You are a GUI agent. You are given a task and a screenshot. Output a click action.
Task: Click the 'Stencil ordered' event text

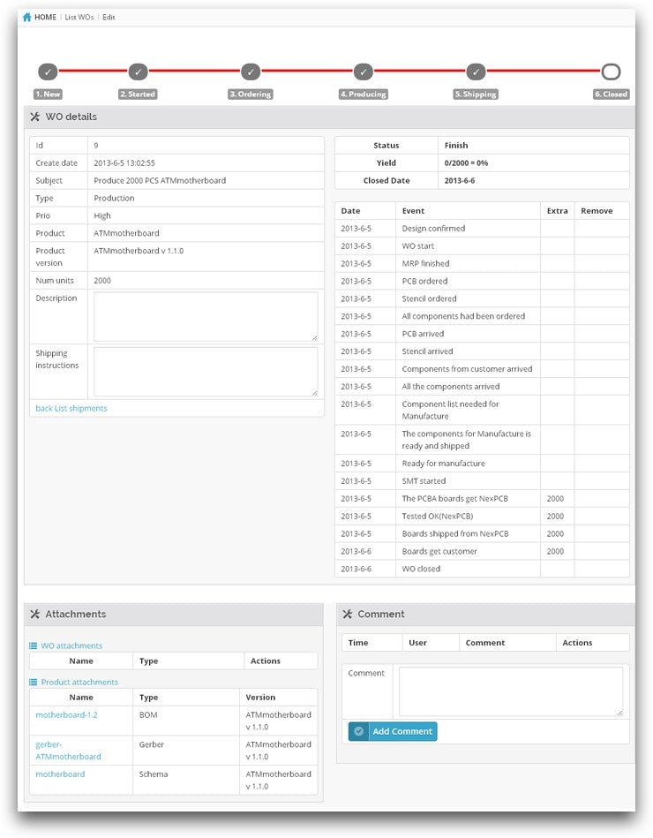coord(429,298)
